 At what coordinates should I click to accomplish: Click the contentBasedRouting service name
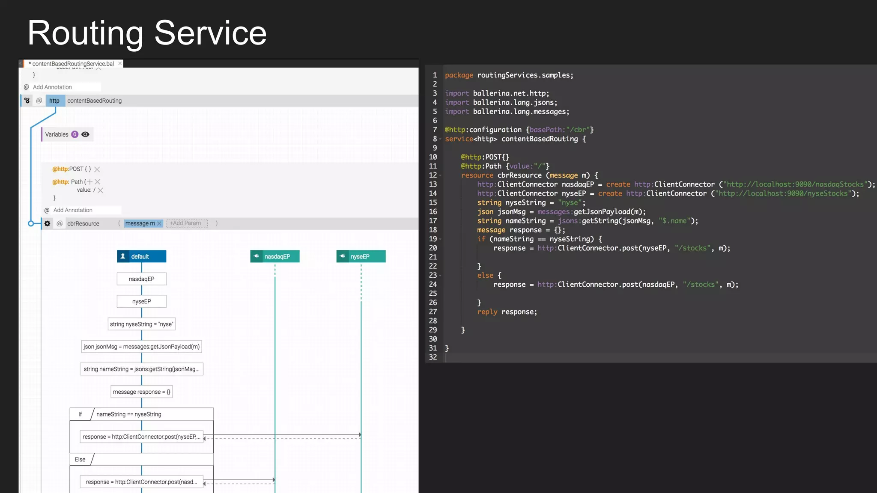(x=94, y=101)
